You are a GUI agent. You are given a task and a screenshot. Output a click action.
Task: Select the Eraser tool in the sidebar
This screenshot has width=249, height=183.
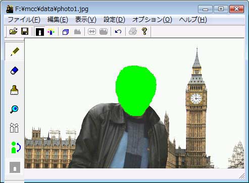click(15, 71)
